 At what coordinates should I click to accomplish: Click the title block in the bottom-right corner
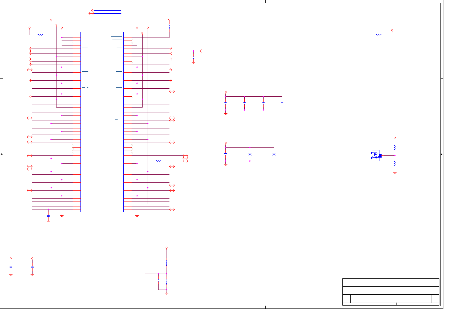(391, 292)
